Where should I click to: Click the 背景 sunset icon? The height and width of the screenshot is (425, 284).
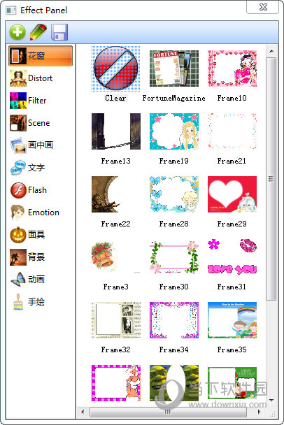(18, 257)
